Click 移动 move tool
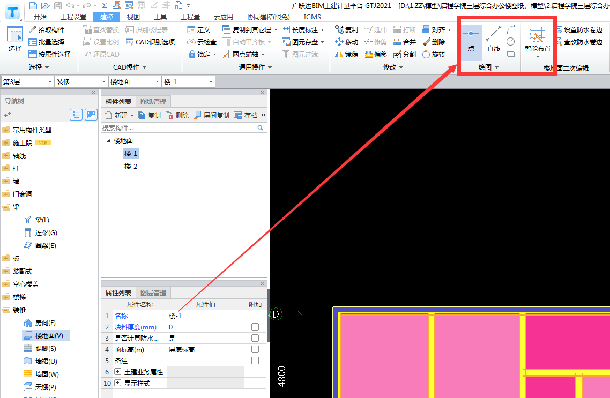The height and width of the screenshot is (398, 610). pos(347,42)
